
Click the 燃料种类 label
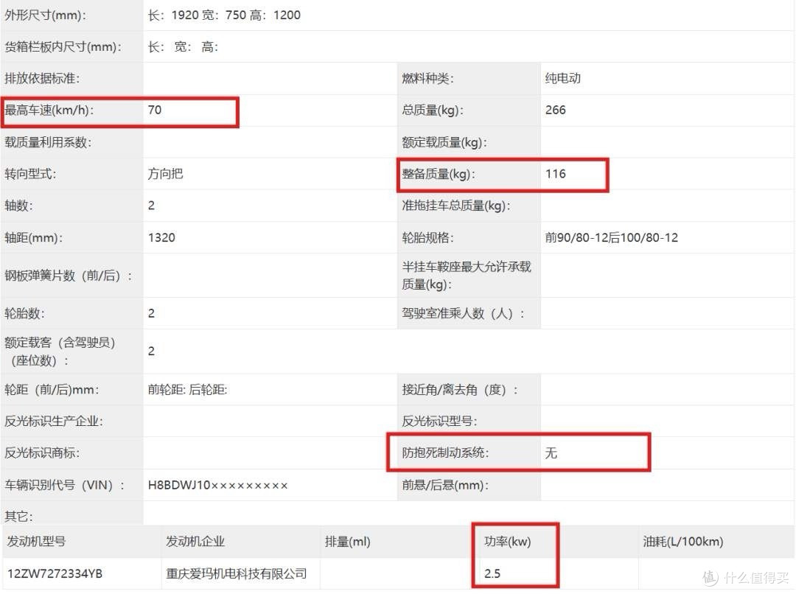[x=427, y=78]
